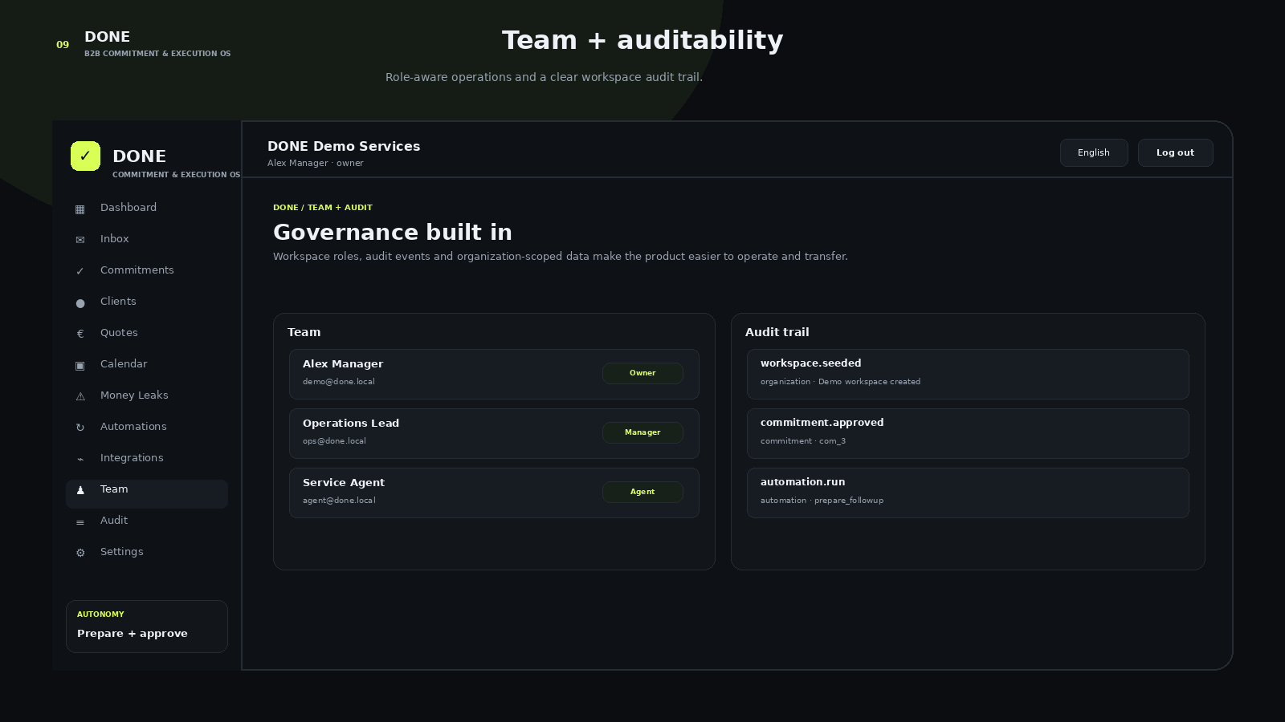Viewport: 1285px width, 722px height.
Task: Click the Settings gear icon
Action: point(80,553)
